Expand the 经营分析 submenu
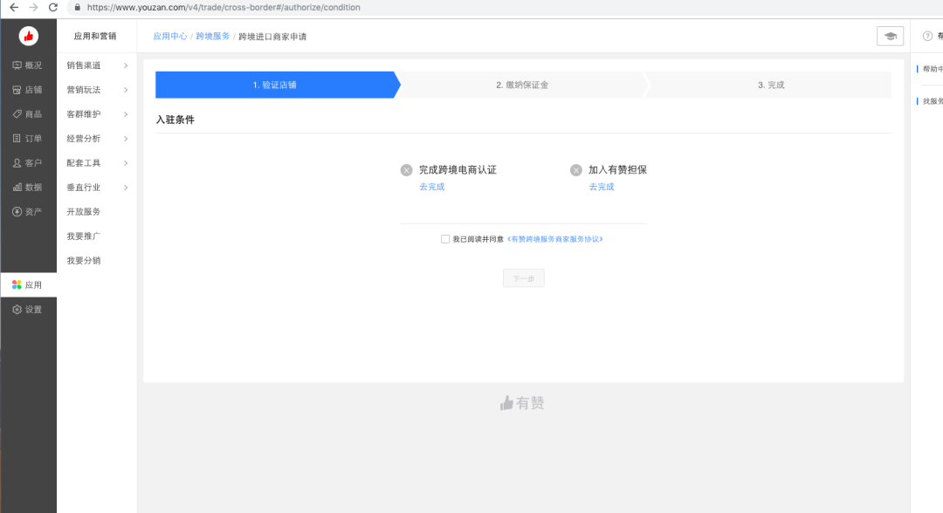 pyautogui.click(x=97, y=139)
